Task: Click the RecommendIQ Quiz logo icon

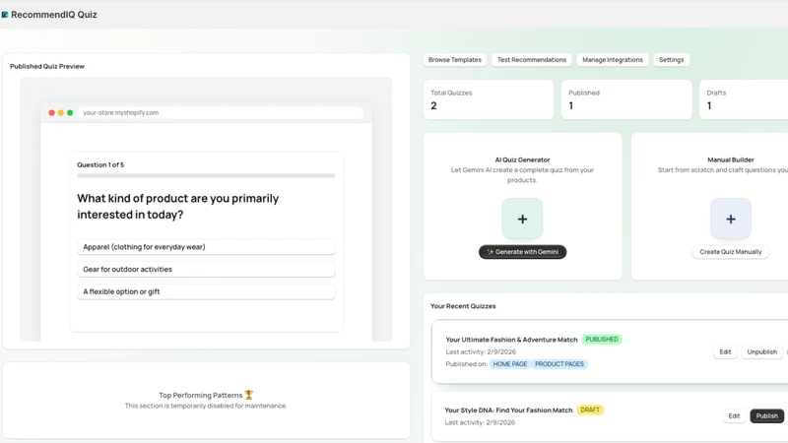Action: pyautogui.click(x=5, y=15)
